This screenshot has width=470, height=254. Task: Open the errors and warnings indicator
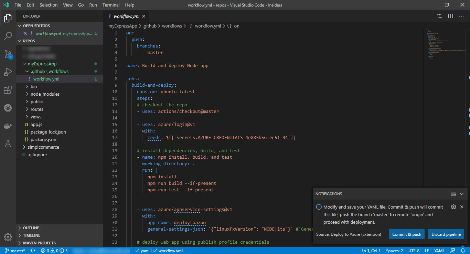pos(54,251)
